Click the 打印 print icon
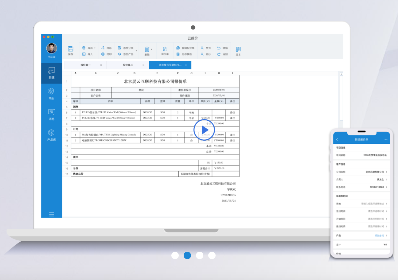The width and height of the screenshot is (398, 280). tap(103, 54)
